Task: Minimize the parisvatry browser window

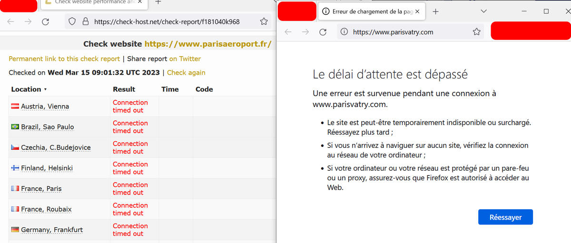Action: pos(524,11)
